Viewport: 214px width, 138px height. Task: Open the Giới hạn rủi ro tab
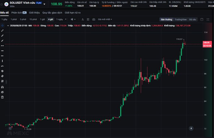point(72,13)
